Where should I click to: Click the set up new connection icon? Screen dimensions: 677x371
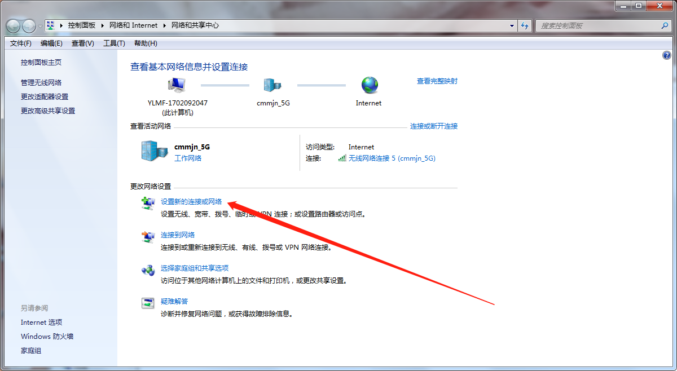pos(148,204)
